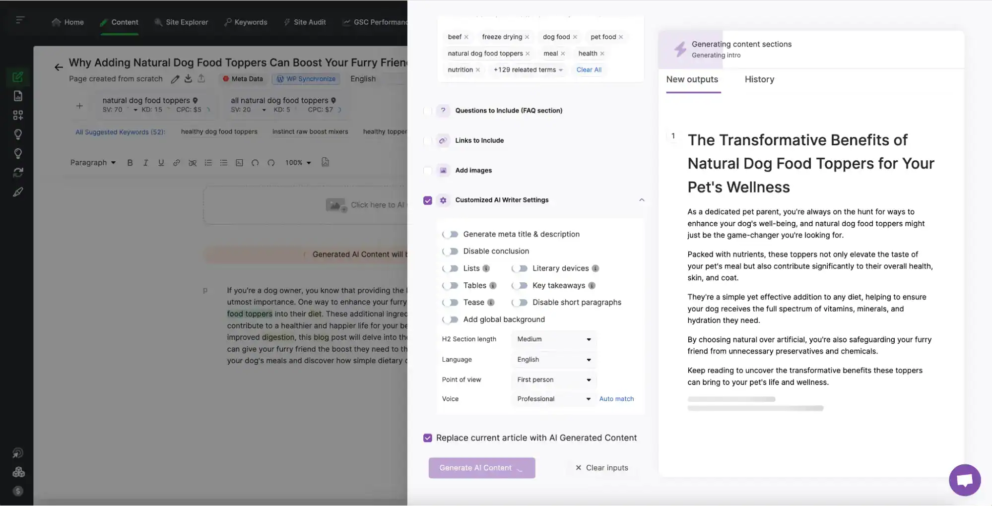
Task: Click the Clear inputs button
Action: [x=601, y=468]
